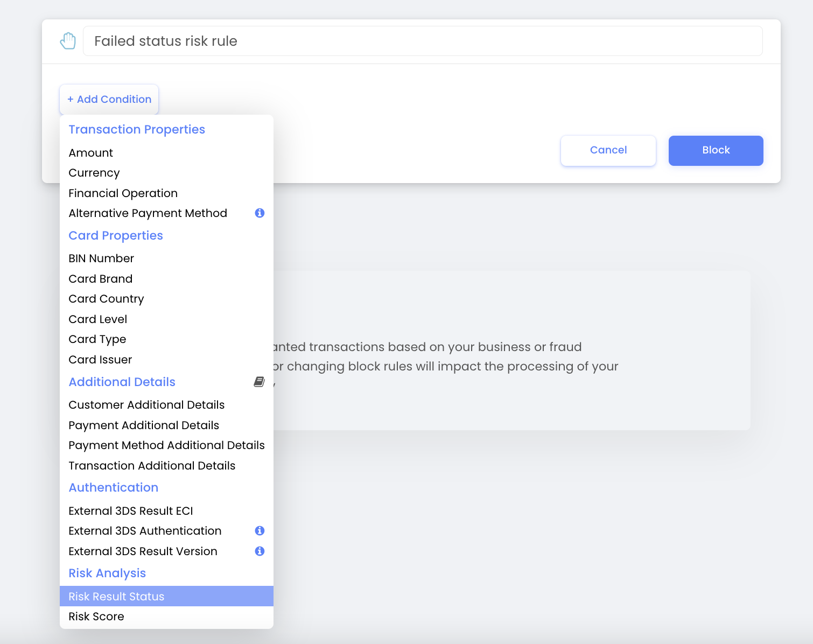Click the Risk Analysis section heading
813x644 pixels.
click(107, 573)
